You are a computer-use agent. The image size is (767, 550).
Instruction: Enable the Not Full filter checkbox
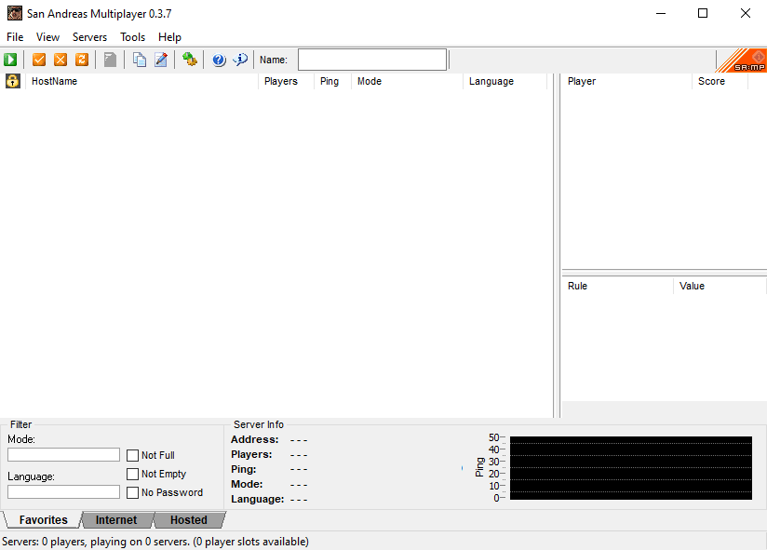click(133, 455)
